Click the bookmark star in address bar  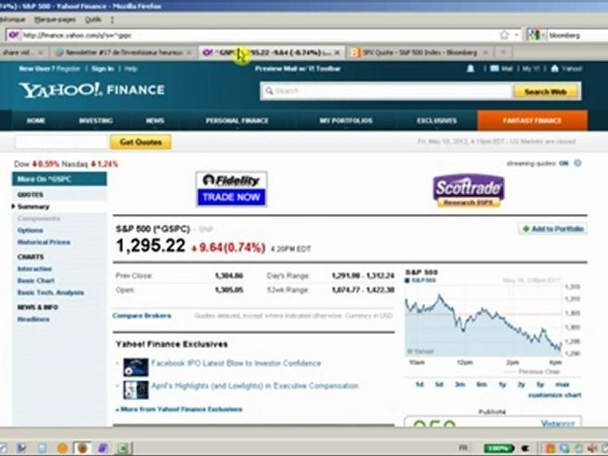[504, 35]
